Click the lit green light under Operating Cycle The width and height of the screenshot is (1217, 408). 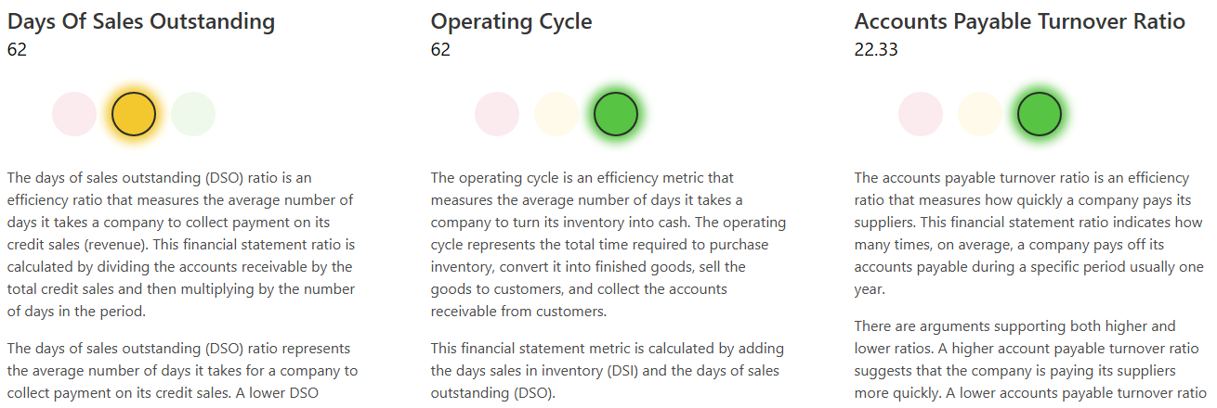[616, 114]
